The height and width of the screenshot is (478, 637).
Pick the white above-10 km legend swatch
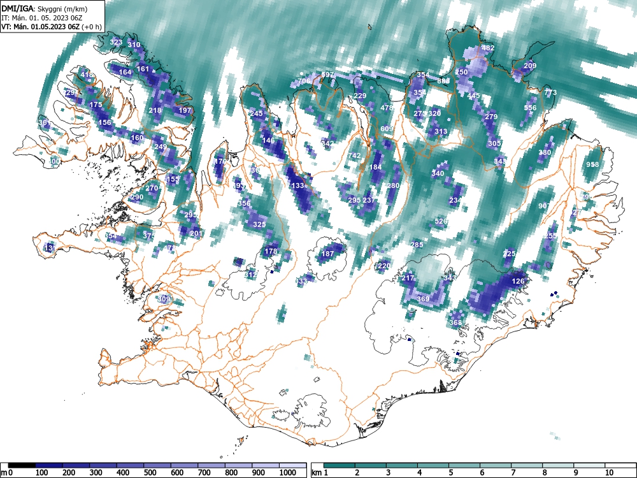(620, 465)
